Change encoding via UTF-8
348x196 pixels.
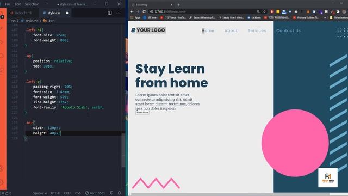[x=55, y=193]
